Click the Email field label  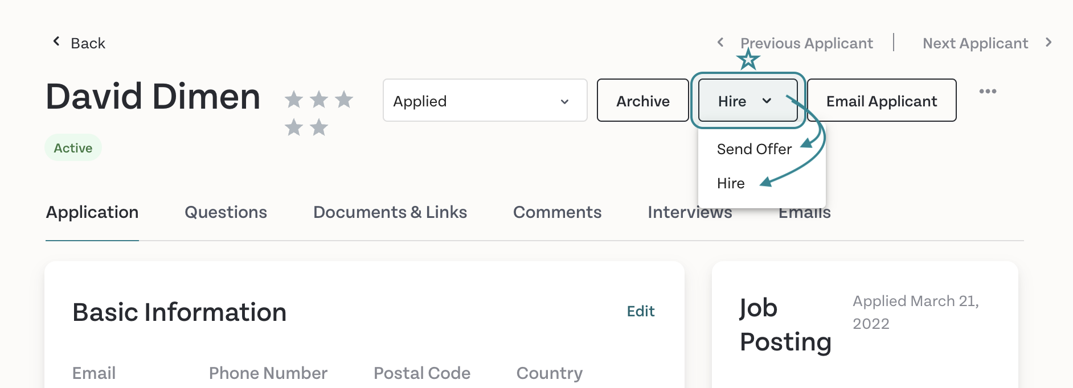click(94, 373)
